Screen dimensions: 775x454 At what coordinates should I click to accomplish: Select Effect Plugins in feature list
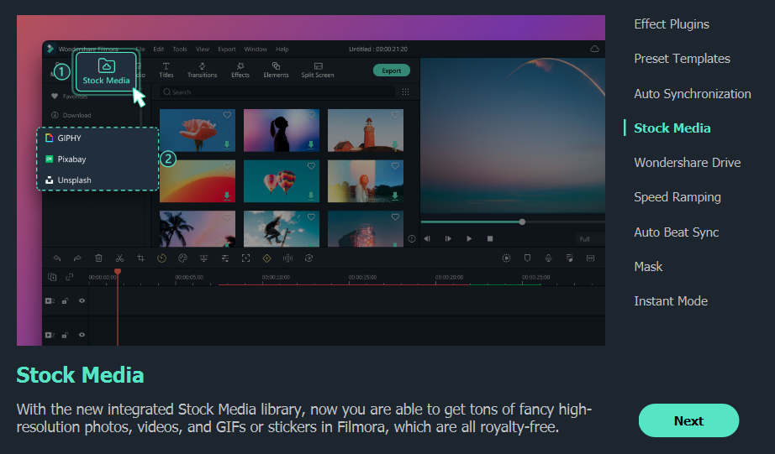[672, 24]
